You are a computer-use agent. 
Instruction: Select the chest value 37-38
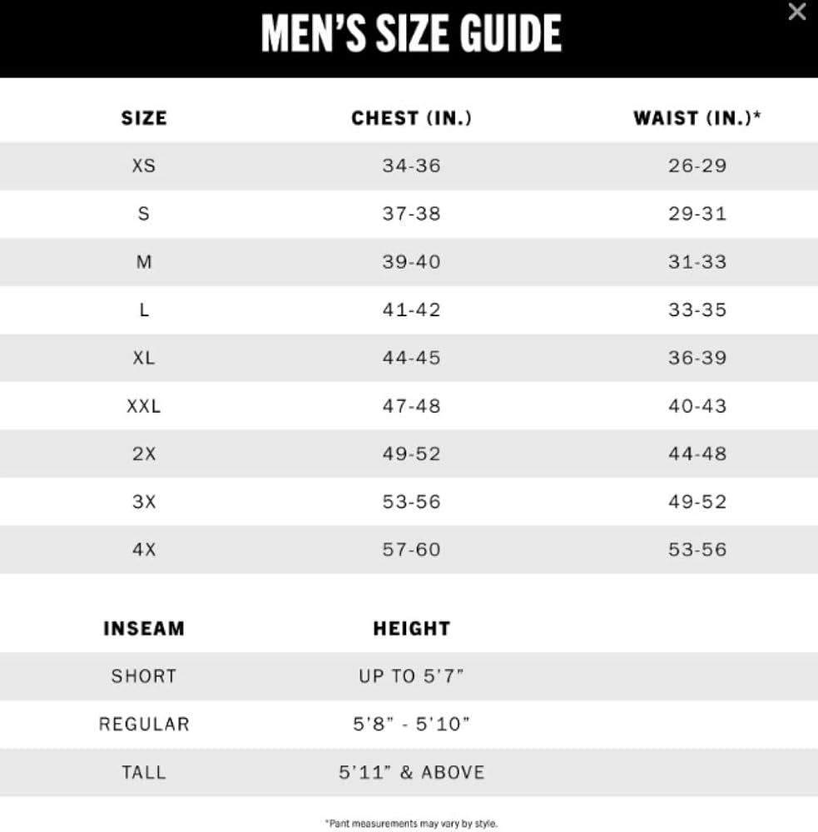pos(411,214)
